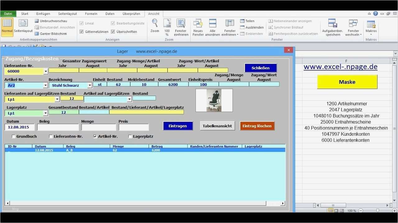The image size is (398, 223).
Task: Click Alle anordnen to arrange windows
Action: pos(213,26)
